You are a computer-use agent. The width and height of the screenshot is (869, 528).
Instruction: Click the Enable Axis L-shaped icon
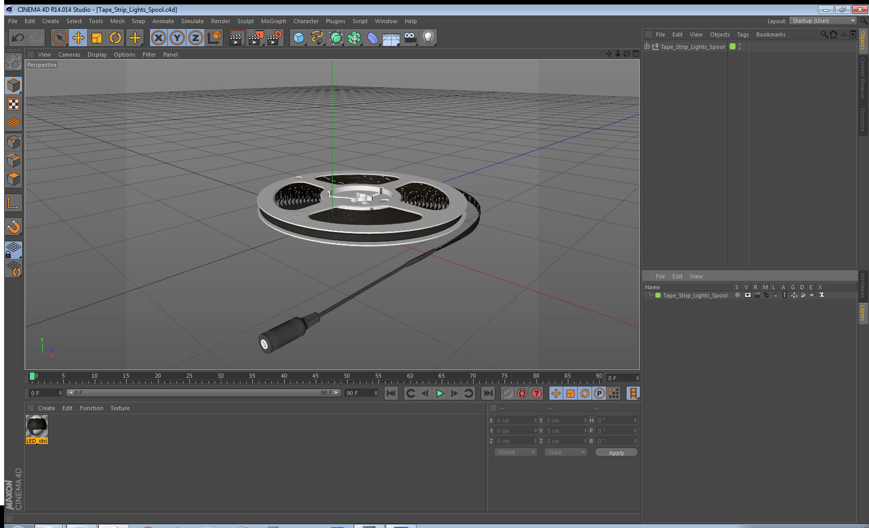click(x=13, y=203)
